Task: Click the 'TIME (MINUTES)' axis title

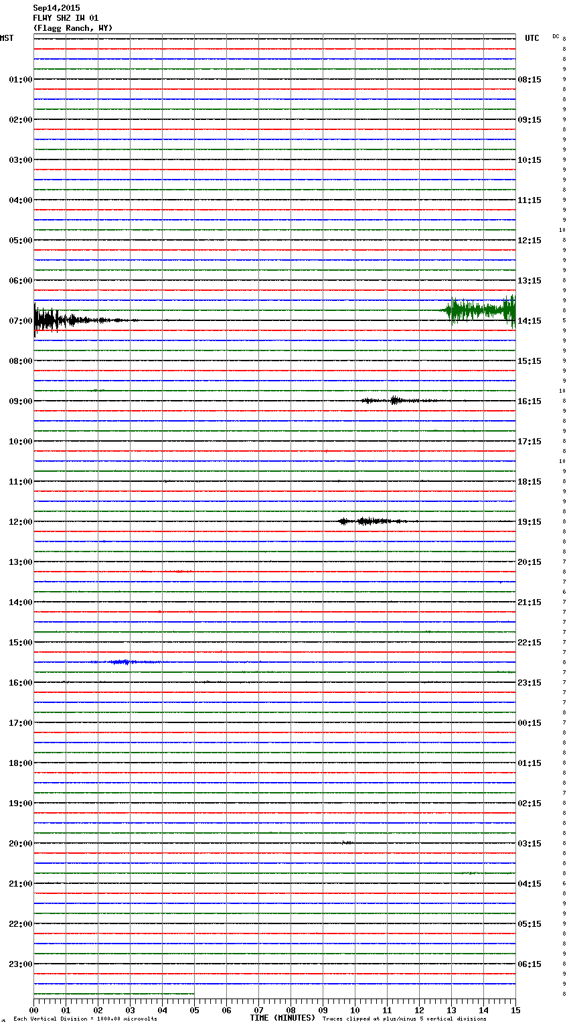Action: tap(282, 1018)
